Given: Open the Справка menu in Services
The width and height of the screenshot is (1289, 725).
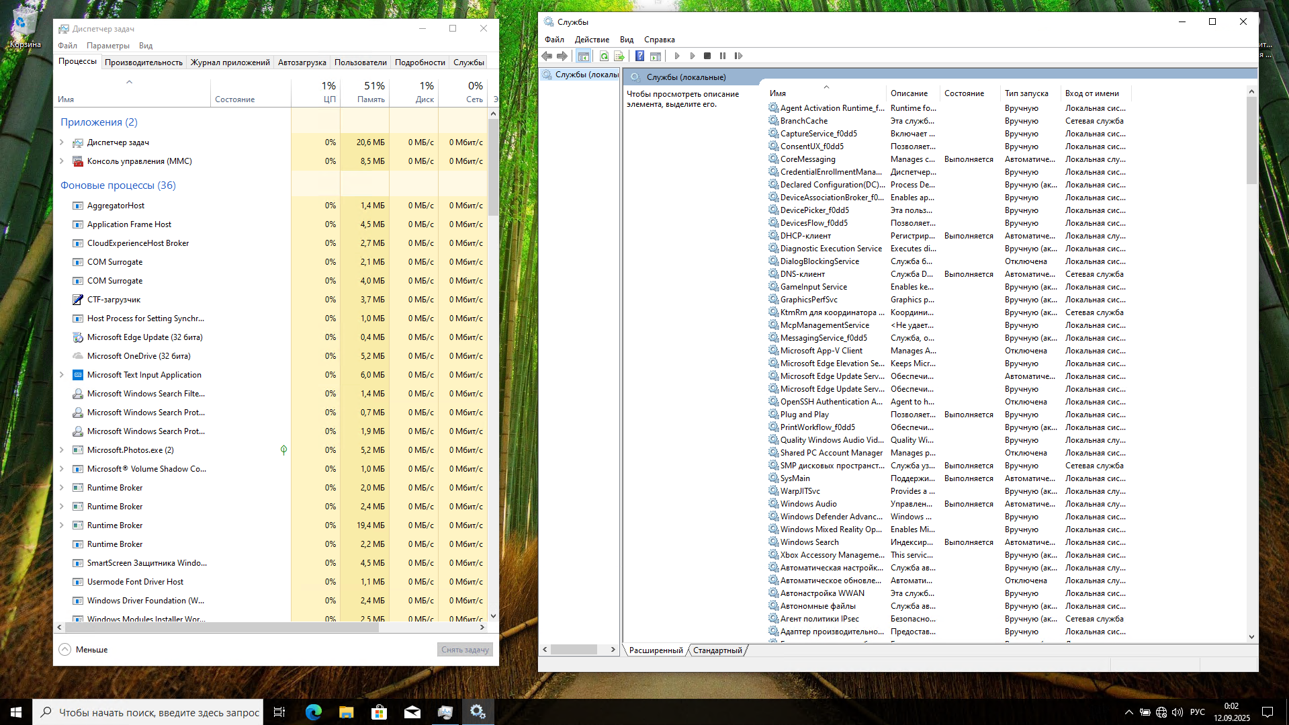Looking at the screenshot, I should tap(659, 40).
